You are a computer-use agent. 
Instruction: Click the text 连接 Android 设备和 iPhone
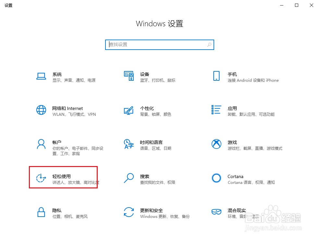253,80
